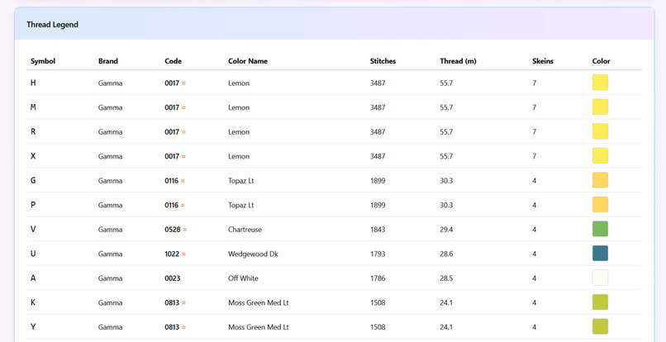This screenshot has height=342, width=666.
Task: Select symbol P in the legend
Action: 33,205
